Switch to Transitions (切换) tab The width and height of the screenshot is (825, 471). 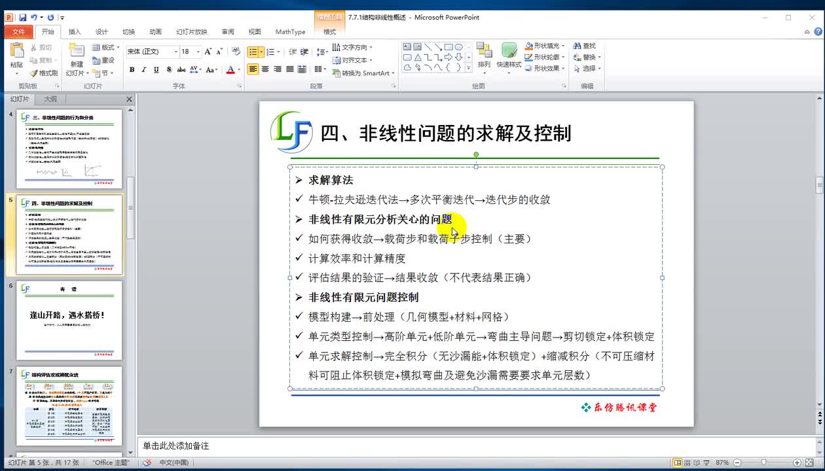(128, 31)
